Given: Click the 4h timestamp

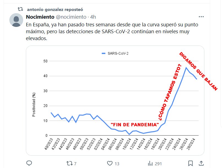Looking at the screenshot, I should click(x=94, y=17).
